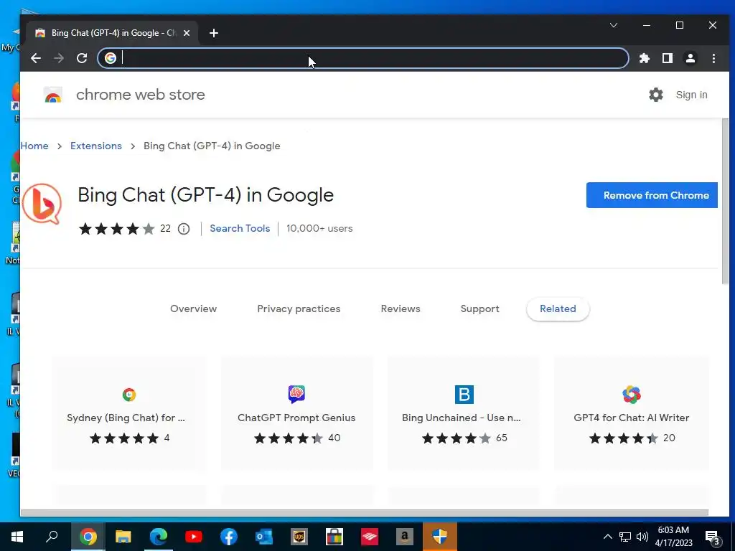Open Bank of America taskbar shortcut
This screenshot has height=551, width=735.
[370, 537]
